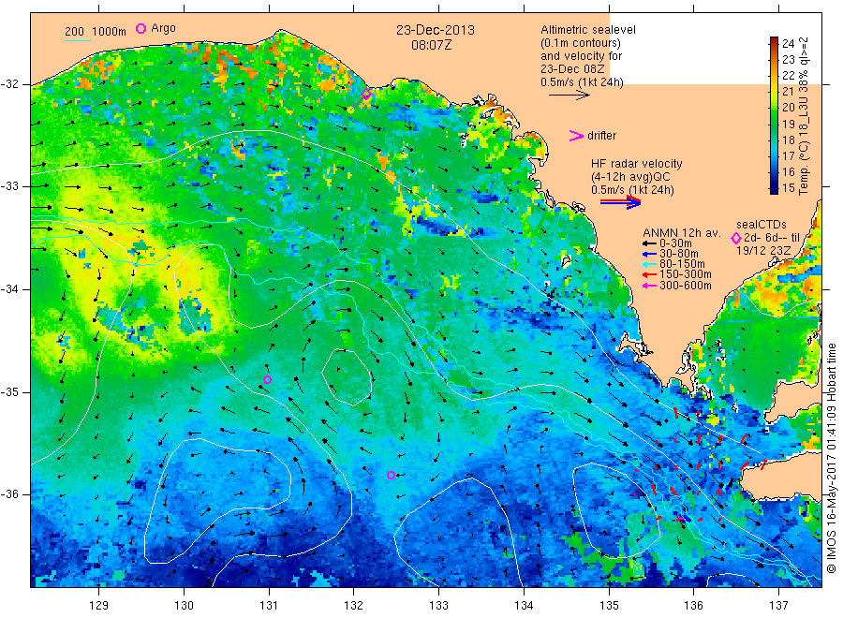Click the '(4-12h avg)QC' legend text
The image size is (843, 618).
click(630, 177)
